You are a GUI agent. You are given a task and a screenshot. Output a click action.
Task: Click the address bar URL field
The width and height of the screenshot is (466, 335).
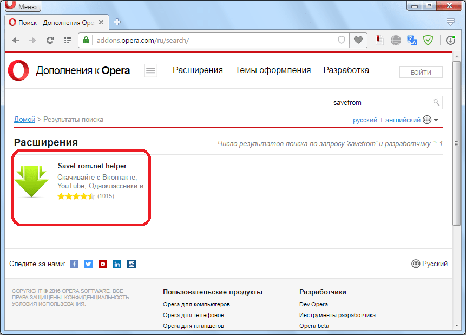coord(214,40)
